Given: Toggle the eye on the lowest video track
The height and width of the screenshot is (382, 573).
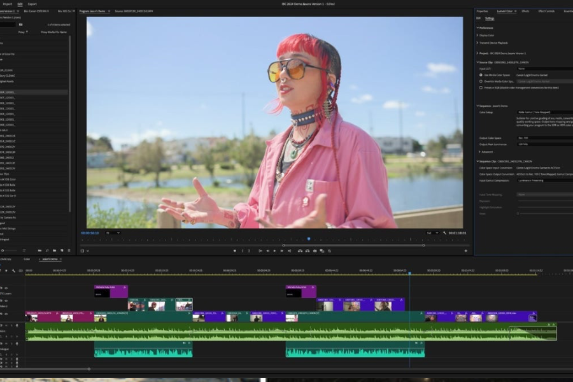Looking at the screenshot, I should pos(6,314).
